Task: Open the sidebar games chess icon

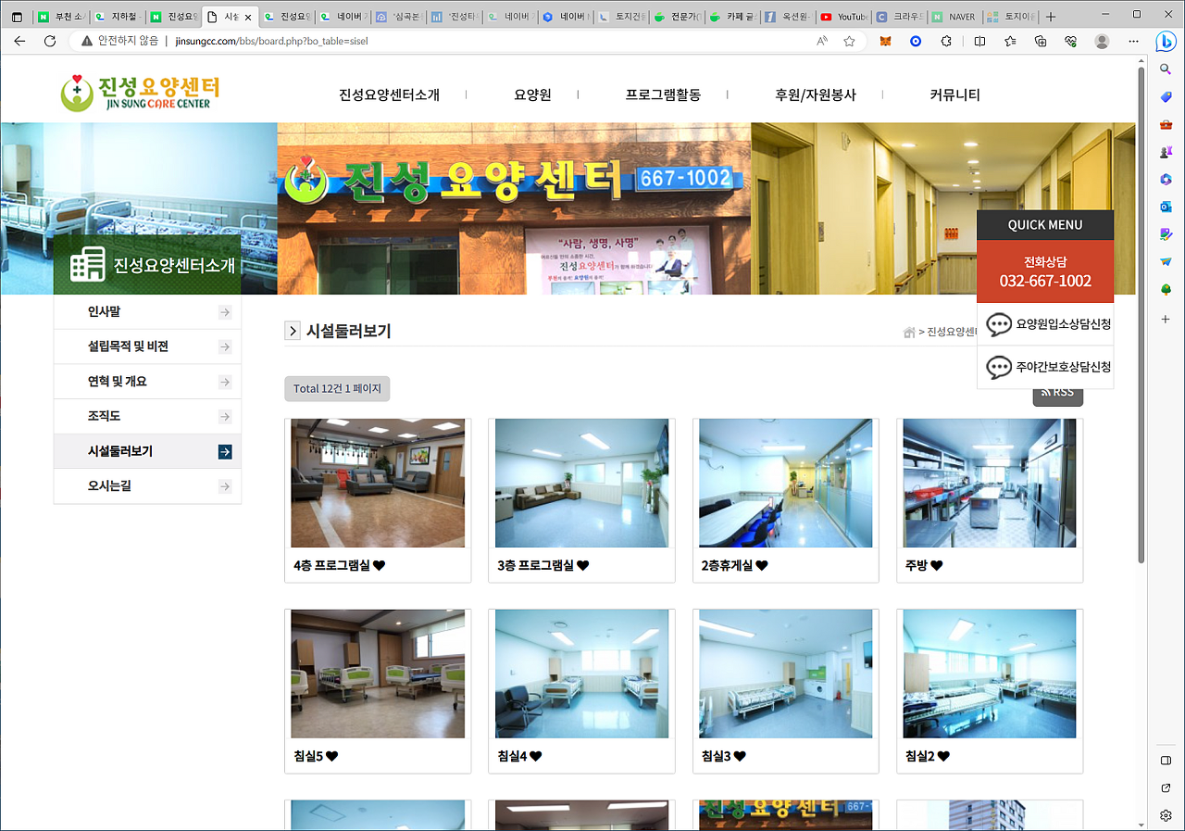Action: click(x=1166, y=152)
